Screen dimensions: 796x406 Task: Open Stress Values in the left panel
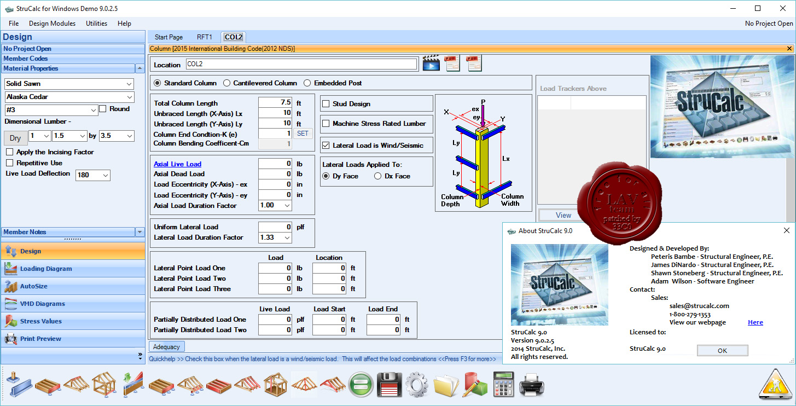coord(73,321)
